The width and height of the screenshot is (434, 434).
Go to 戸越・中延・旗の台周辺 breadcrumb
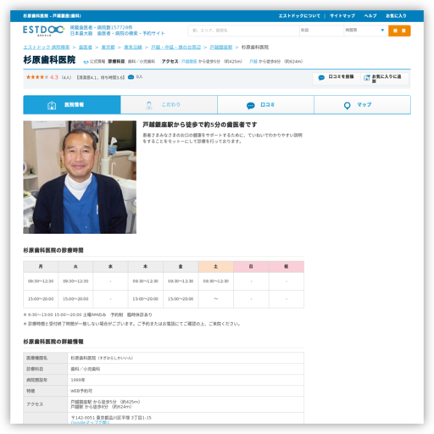(175, 47)
